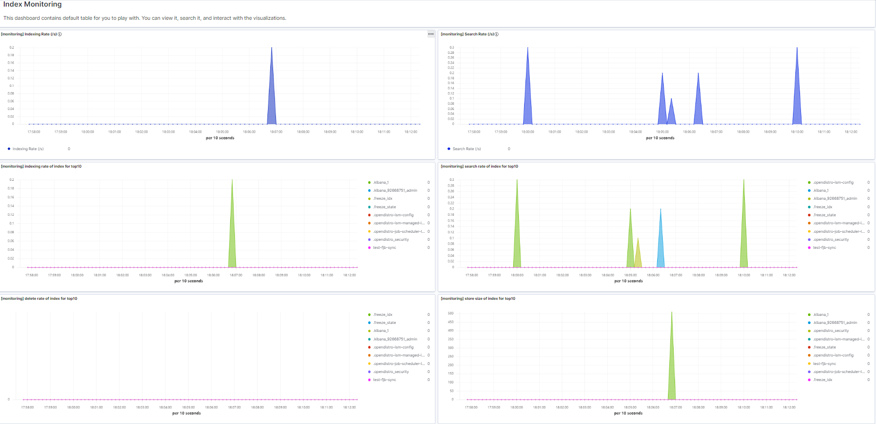Click Search Rate (/s) legend label
This screenshot has height=424, width=876.
467,149
